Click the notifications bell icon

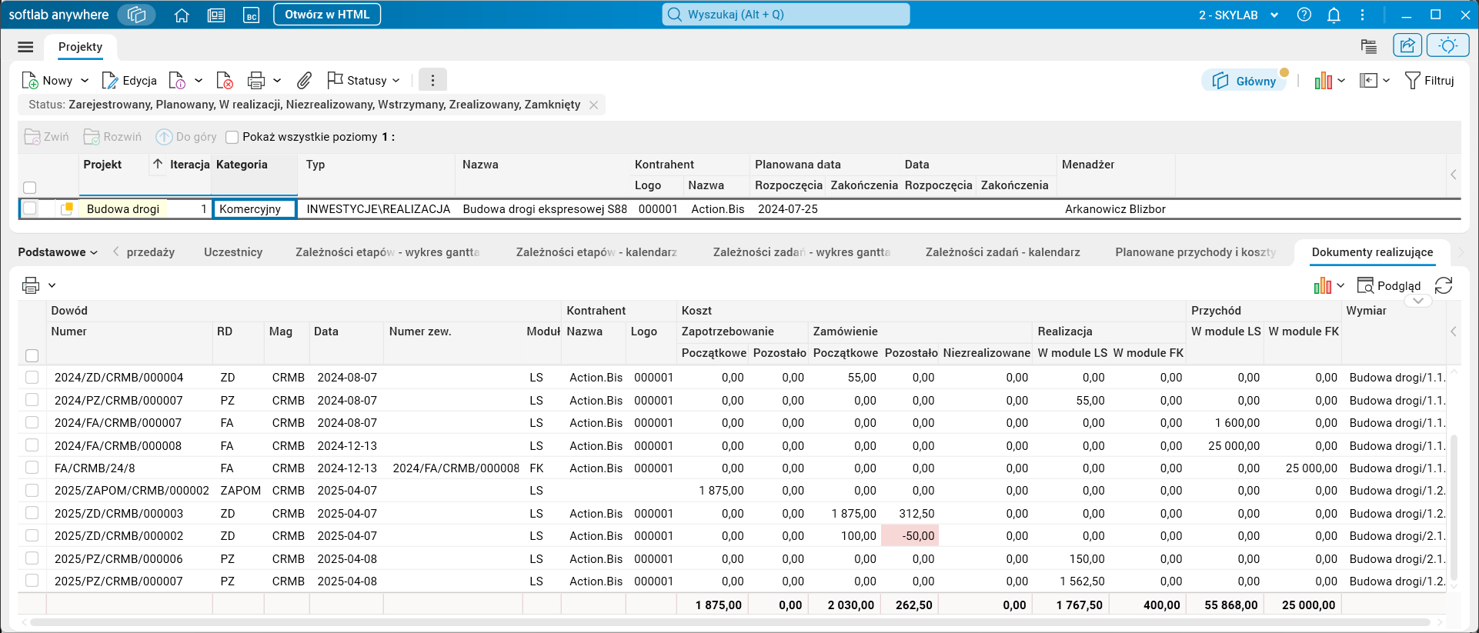[1334, 15]
